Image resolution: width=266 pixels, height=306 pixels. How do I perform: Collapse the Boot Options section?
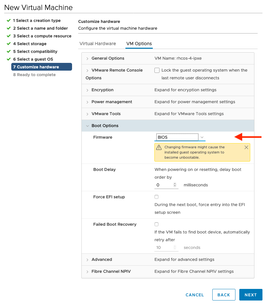87,126
